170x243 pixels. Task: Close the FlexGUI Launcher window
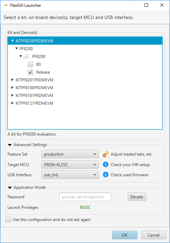[x=162, y=5]
